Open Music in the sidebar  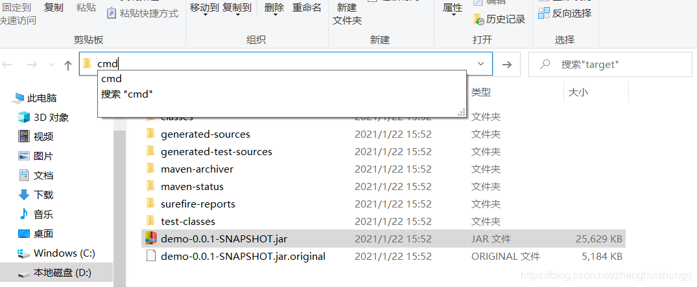pyautogui.click(x=36, y=215)
